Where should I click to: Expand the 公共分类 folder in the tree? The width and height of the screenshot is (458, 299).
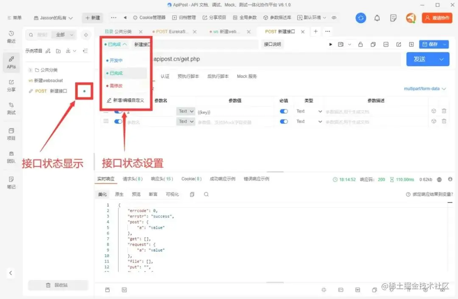point(30,70)
